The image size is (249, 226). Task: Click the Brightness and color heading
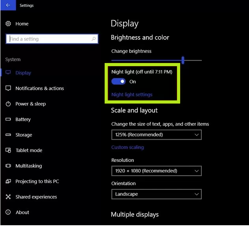(x=140, y=37)
